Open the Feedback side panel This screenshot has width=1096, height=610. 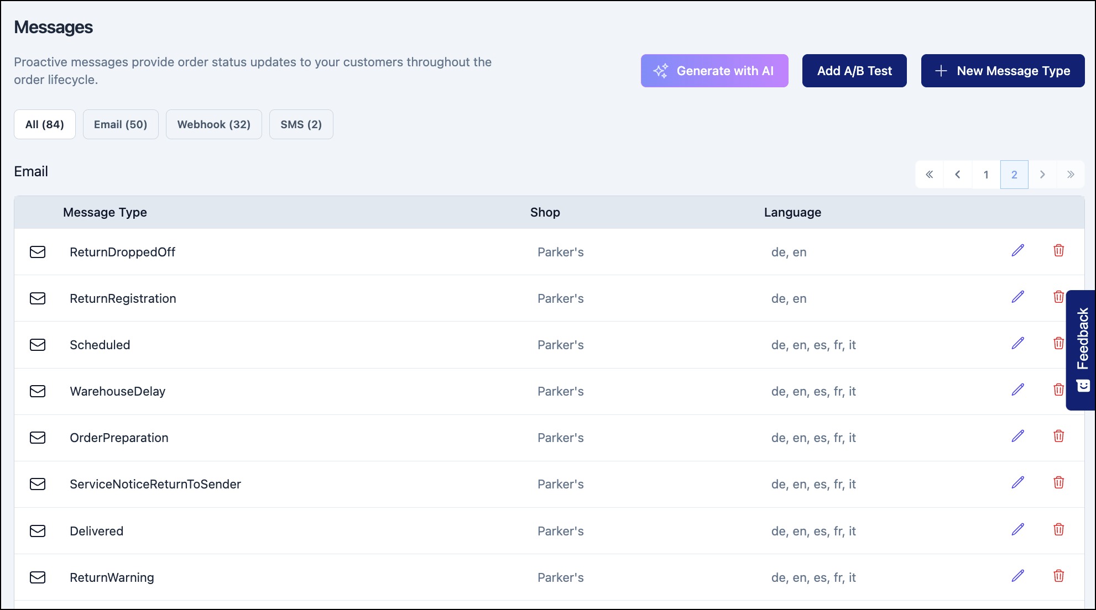(1082, 349)
